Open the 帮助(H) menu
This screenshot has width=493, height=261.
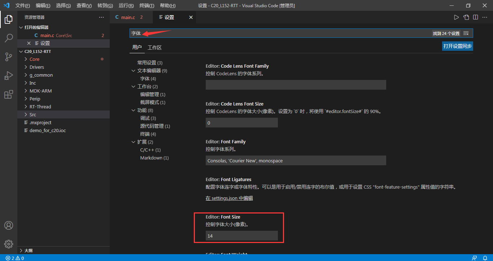click(167, 6)
